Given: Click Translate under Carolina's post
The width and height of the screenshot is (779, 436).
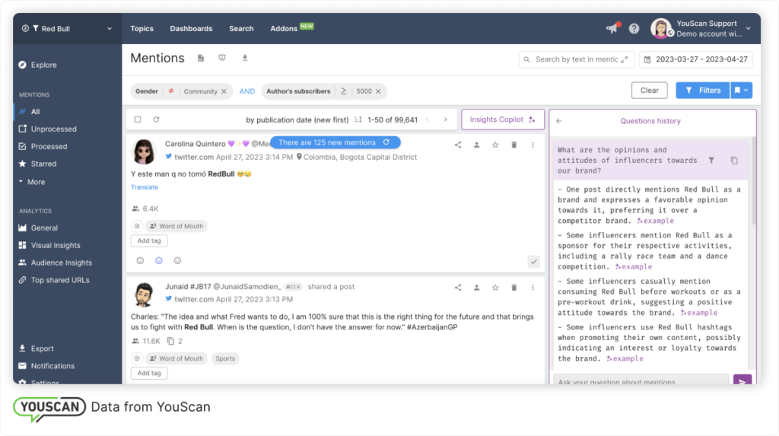Looking at the screenshot, I should click(x=145, y=187).
